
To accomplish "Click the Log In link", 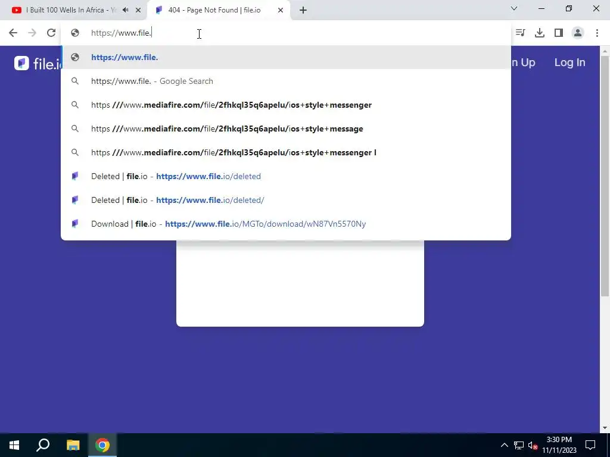I will tap(569, 62).
